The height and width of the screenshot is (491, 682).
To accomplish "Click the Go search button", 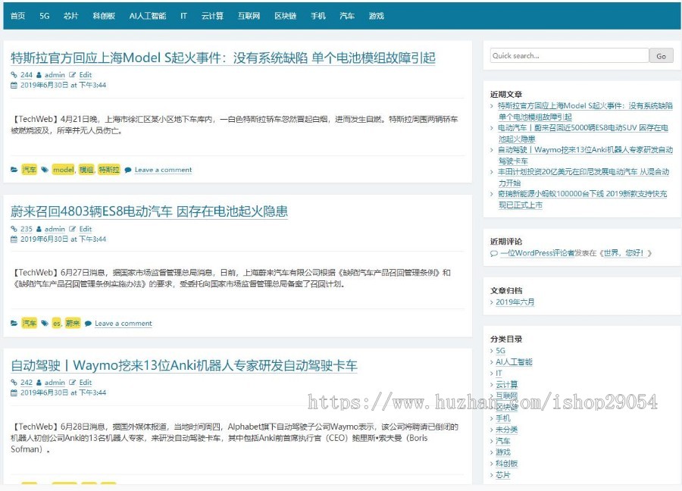I will 661,55.
